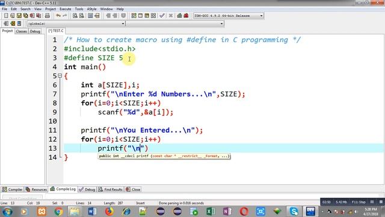The height and width of the screenshot is (217, 385).
Task: Open the empty function list dropdown
Action: point(221,24)
